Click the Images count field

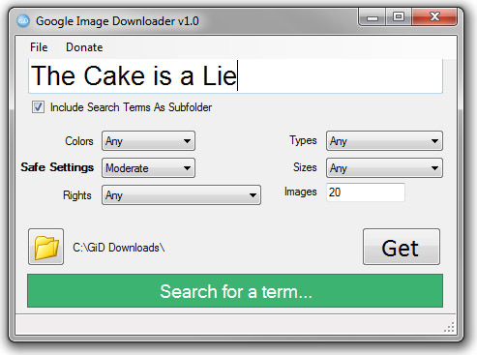[x=366, y=192]
